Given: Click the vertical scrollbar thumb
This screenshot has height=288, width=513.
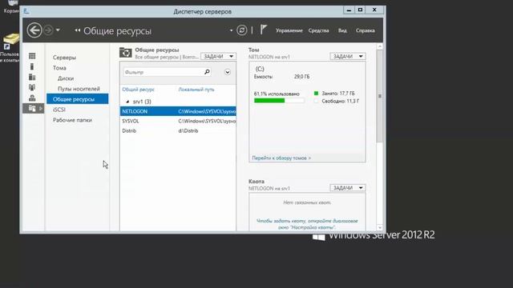Looking at the screenshot, I should pos(379,96).
